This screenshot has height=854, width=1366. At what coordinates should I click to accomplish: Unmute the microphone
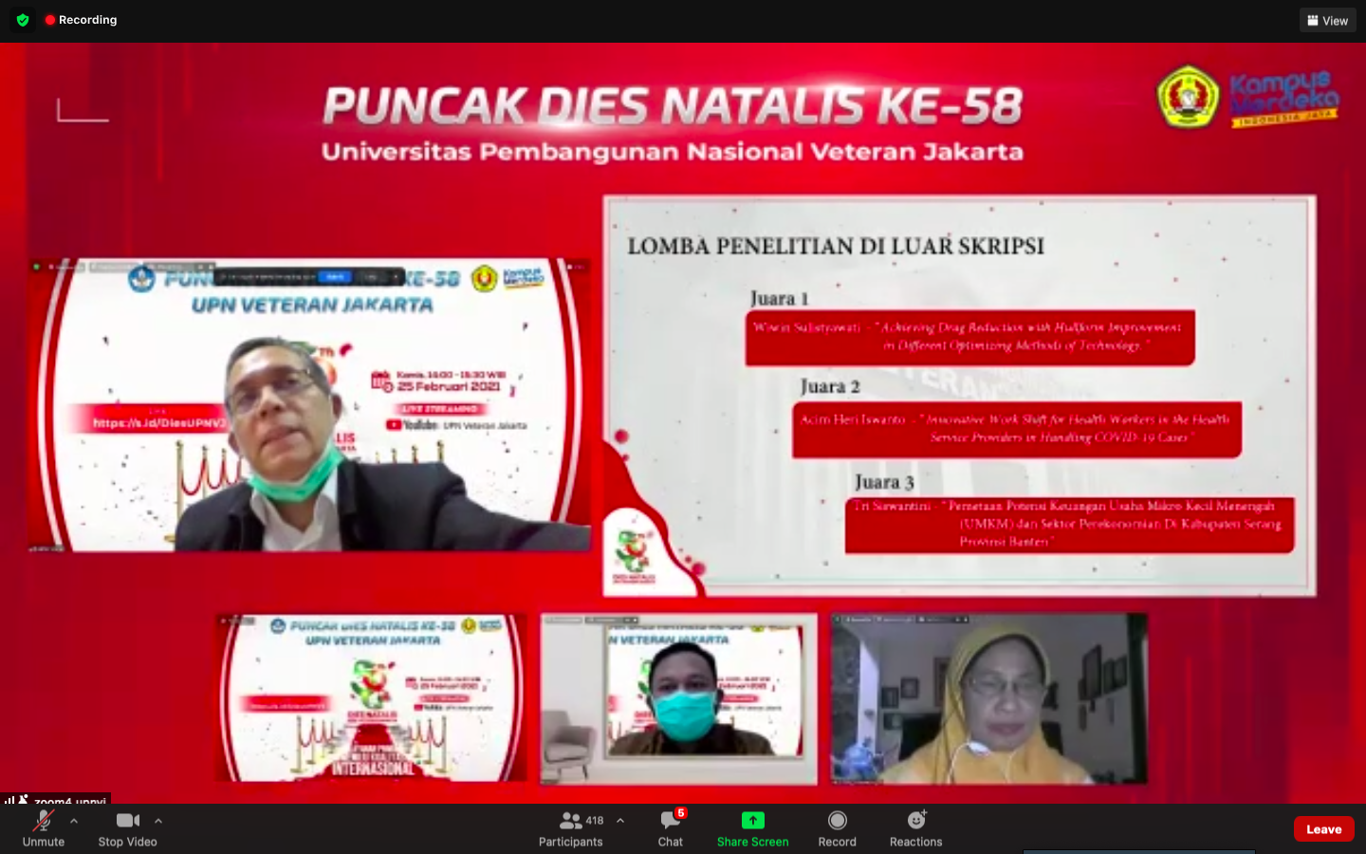coord(44,827)
